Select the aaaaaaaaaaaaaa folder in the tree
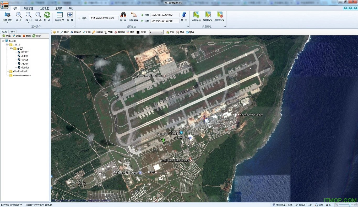This screenshot has width=358, height=207. click(20, 75)
